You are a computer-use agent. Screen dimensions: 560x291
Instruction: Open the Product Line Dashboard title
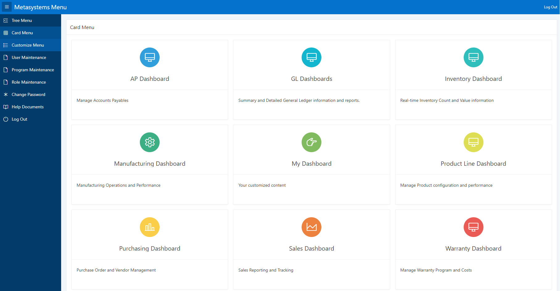click(473, 164)
